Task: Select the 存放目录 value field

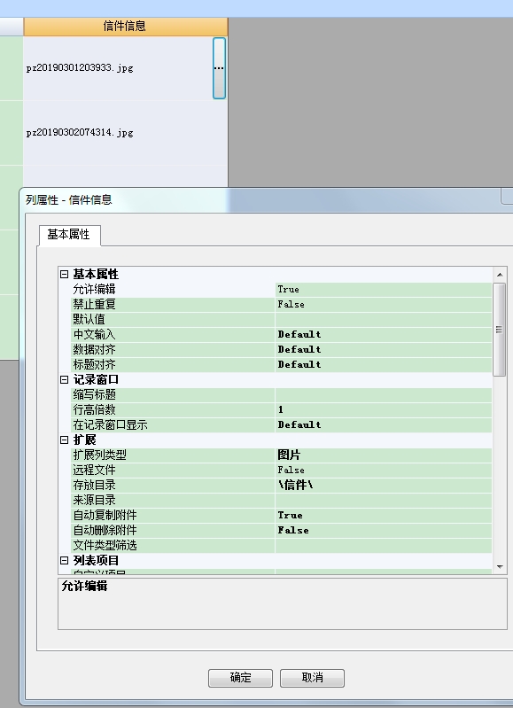Action: 384,485
